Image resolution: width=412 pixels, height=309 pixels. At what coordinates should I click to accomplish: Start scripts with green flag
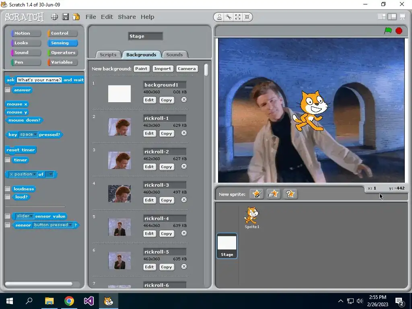point(388,31)
